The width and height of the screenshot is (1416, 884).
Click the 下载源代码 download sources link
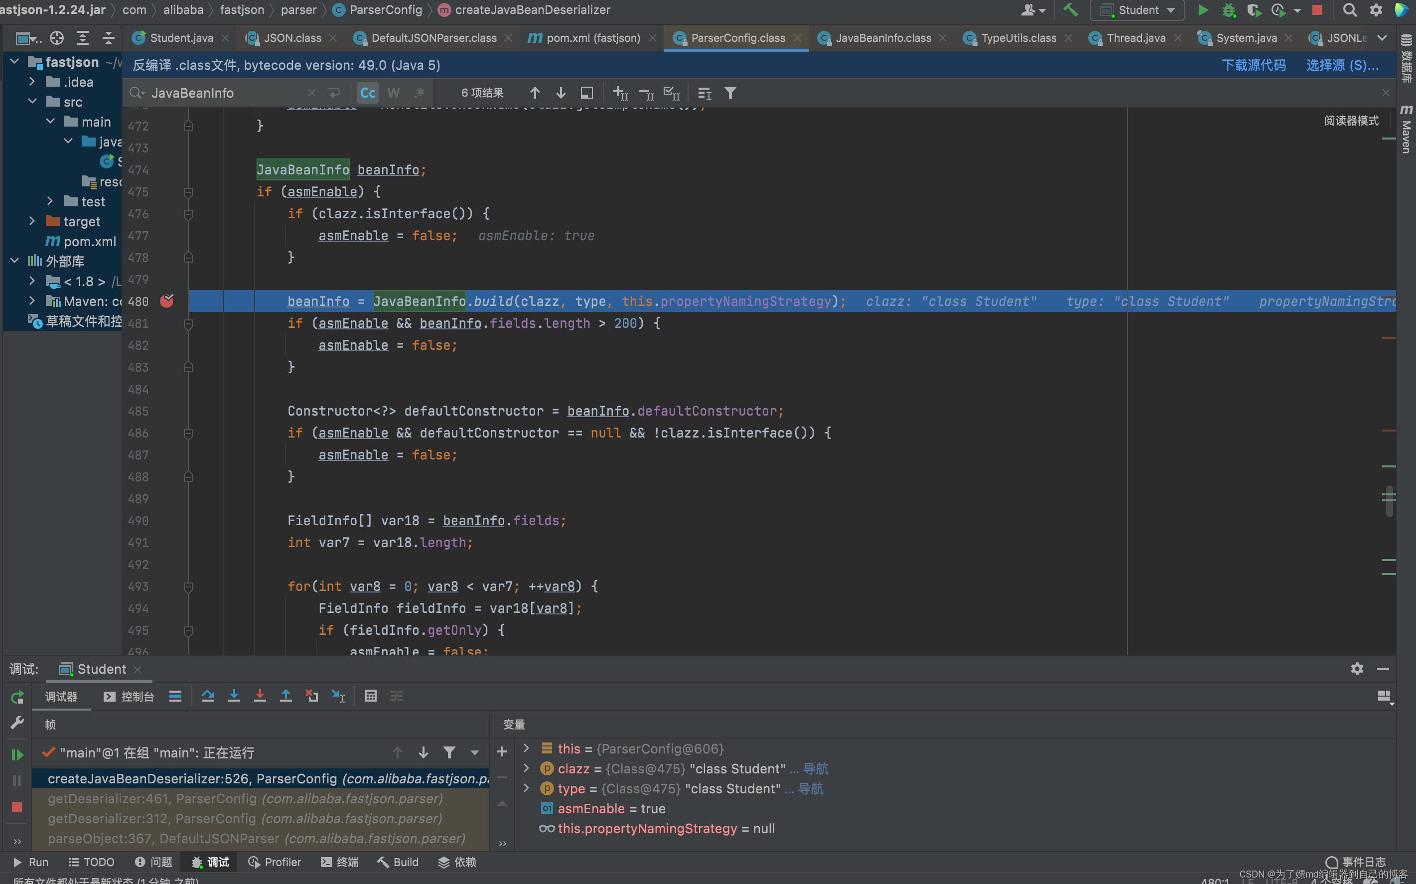tap(1254, 65)
